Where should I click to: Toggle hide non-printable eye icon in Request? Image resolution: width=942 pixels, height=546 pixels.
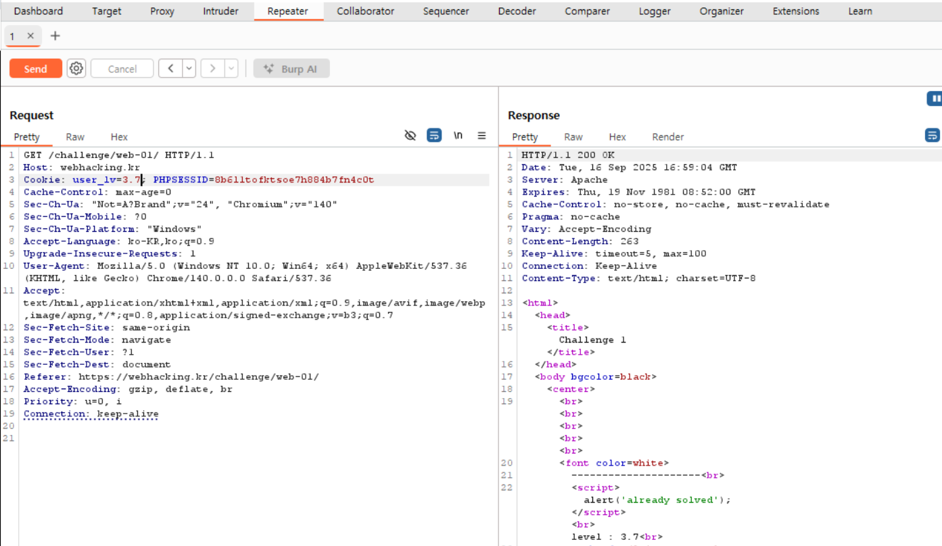click(x=410, y=136)
